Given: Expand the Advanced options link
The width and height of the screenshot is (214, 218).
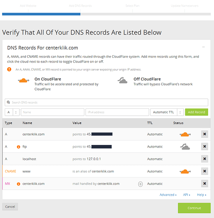Looking at the screenshot, I should tap(168, 195).
